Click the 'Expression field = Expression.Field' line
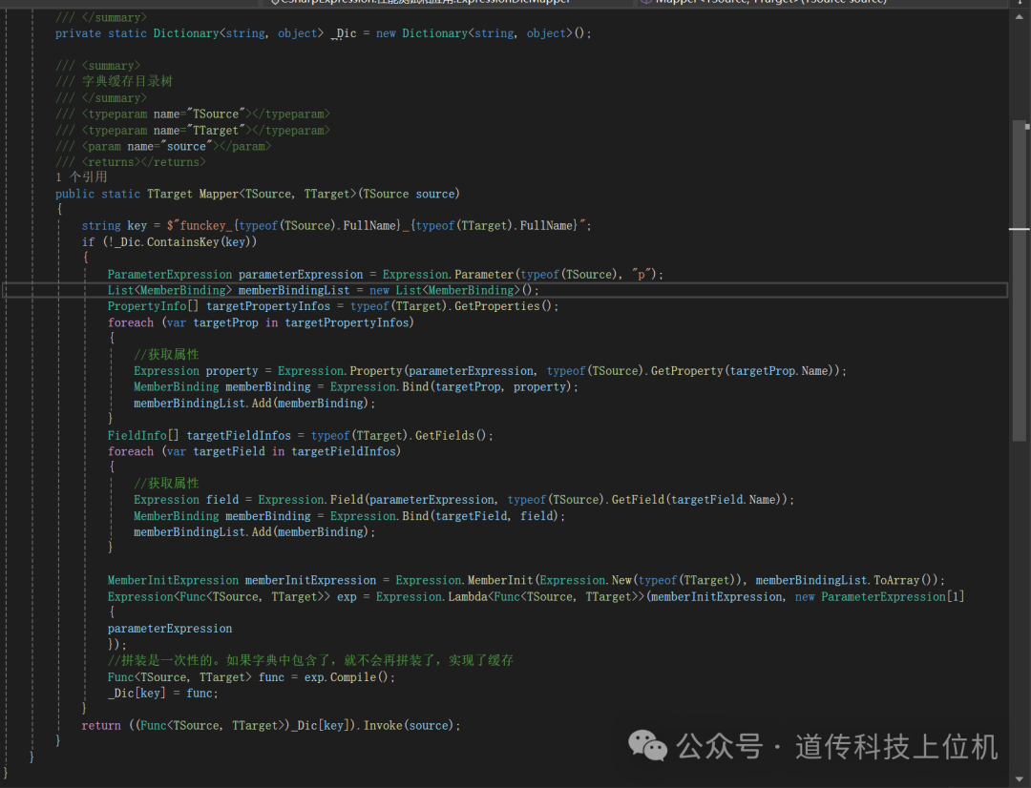Viewport: 1031px width, 788px height. pyautogui.click(x=464, y=500)
